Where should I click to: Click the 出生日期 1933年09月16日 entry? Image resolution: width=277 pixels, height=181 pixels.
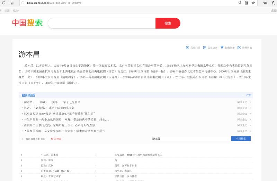[x=56, y=171]
